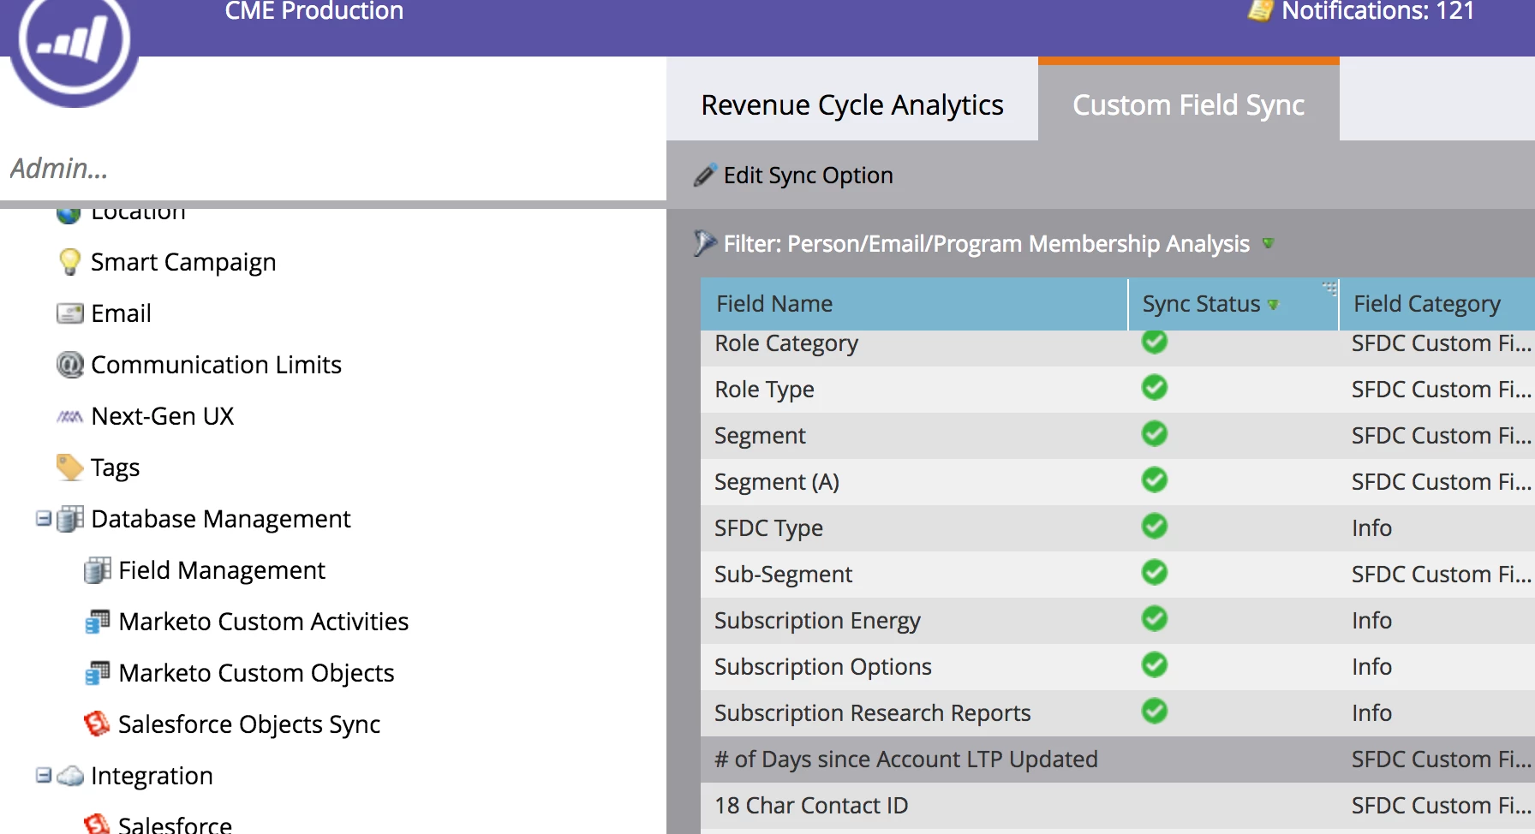Collapse the Database Management tree node
The height and width of the screenshot is (834, 1535).
pyautogui.click(x=43, y=519)
